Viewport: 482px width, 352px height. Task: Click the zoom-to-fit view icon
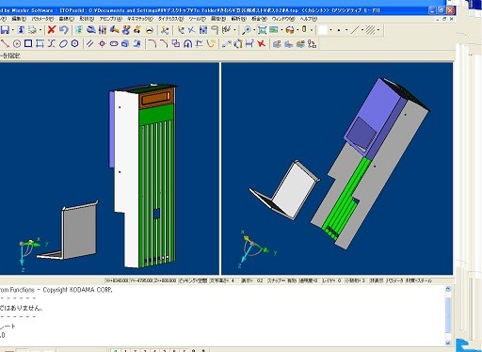tap(263, 30)
